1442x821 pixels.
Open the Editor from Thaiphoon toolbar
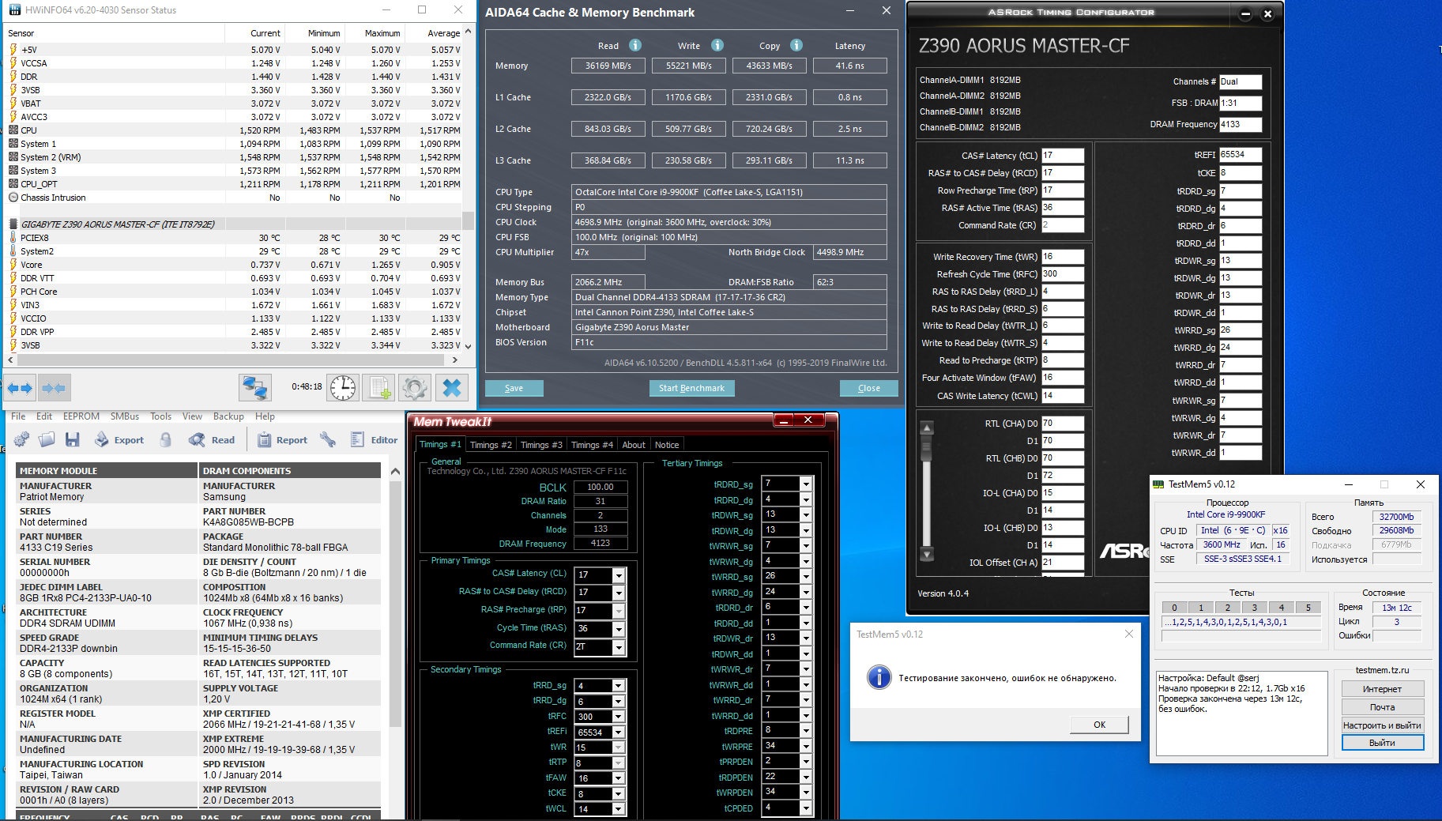(374, 439)
